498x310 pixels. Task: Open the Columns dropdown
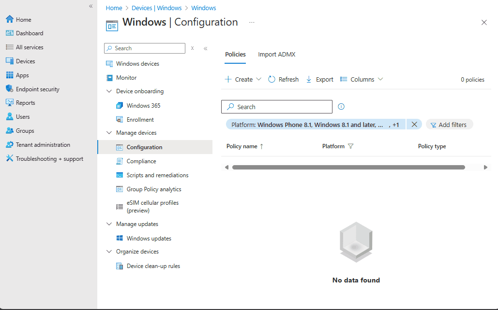click(362, 79)
